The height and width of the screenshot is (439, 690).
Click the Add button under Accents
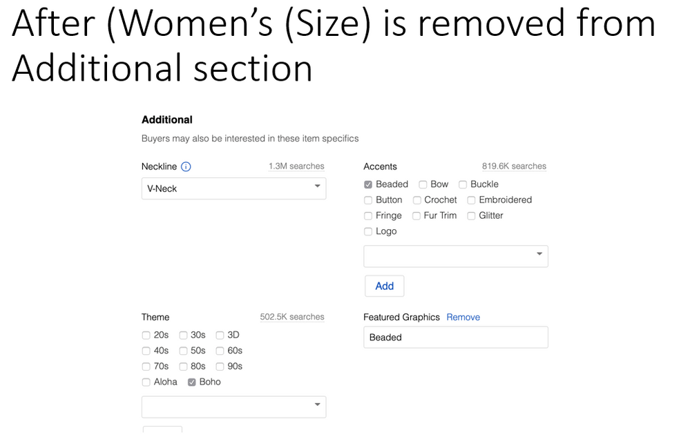[x=384, y=286]
